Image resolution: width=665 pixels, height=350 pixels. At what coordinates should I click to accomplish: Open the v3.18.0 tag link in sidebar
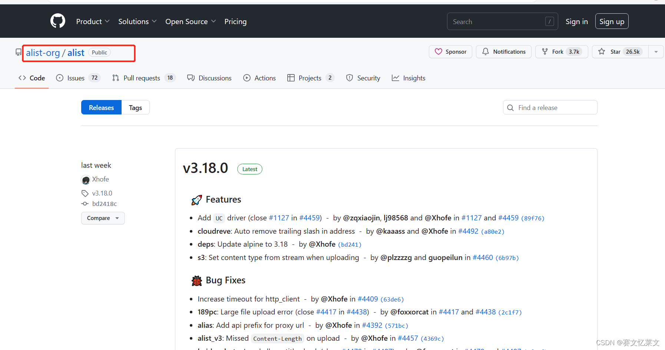click(x=102, y=193)
